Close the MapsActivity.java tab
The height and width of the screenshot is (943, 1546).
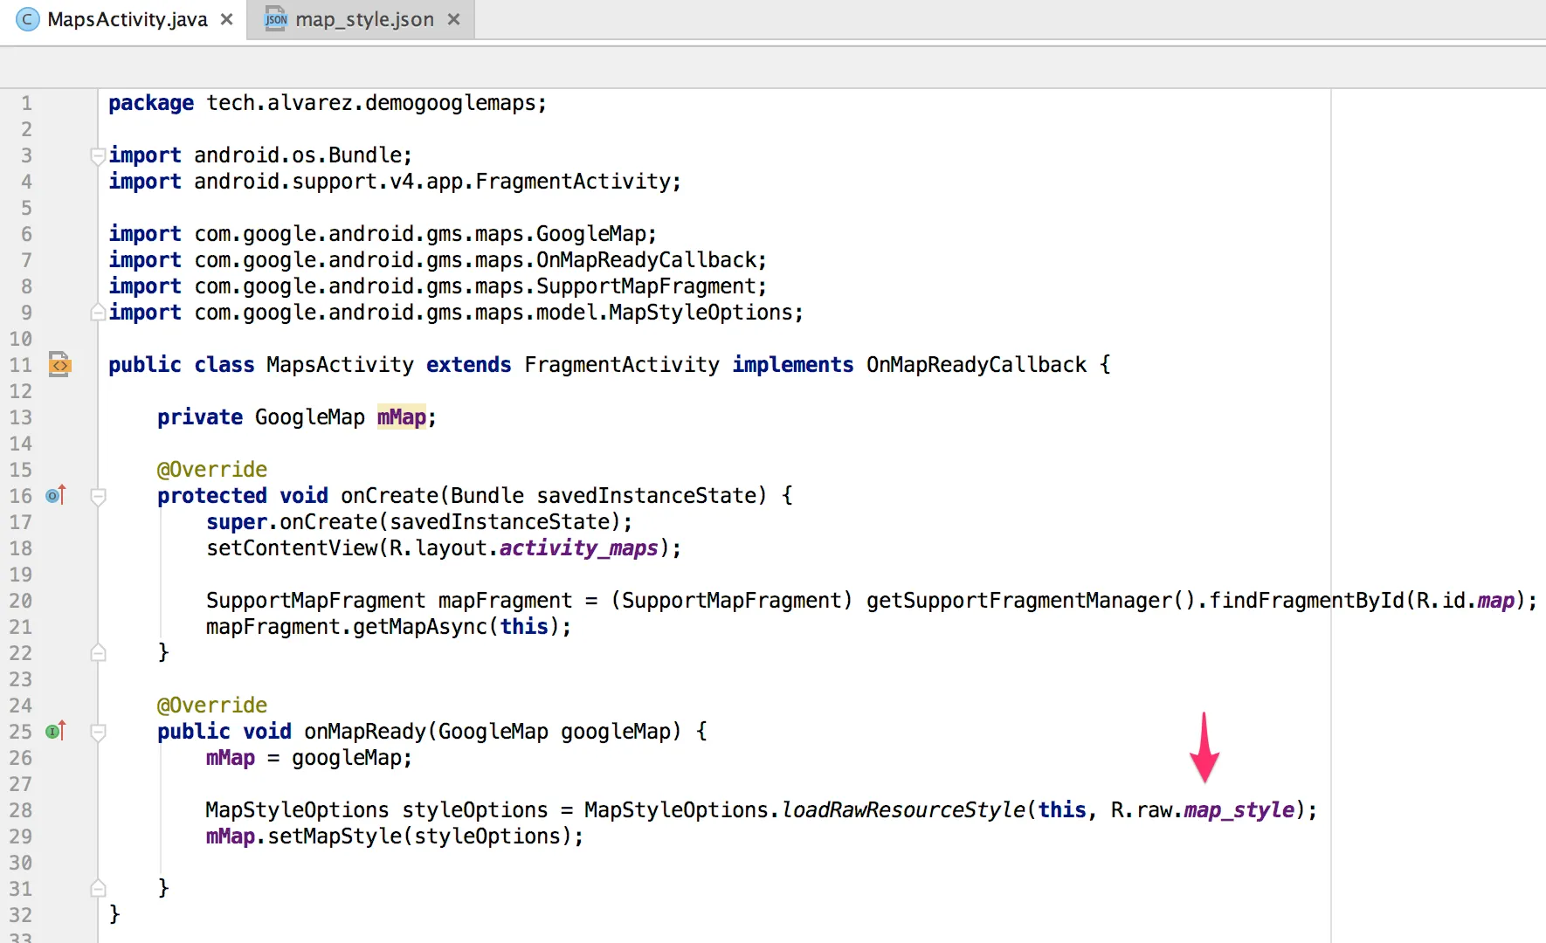tap(227, 19)
